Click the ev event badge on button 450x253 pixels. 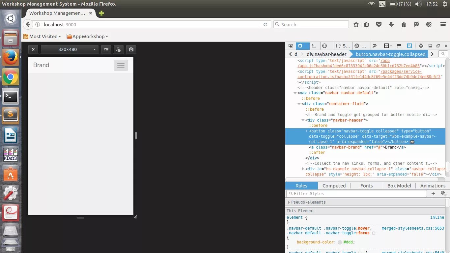412,142
